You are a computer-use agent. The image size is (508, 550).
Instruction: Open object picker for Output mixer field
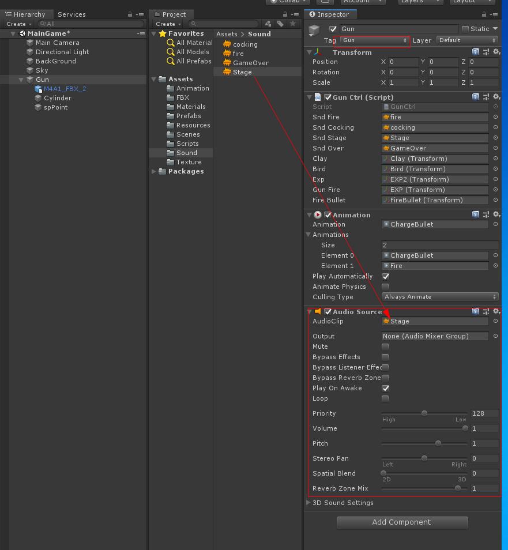[495, 336]
